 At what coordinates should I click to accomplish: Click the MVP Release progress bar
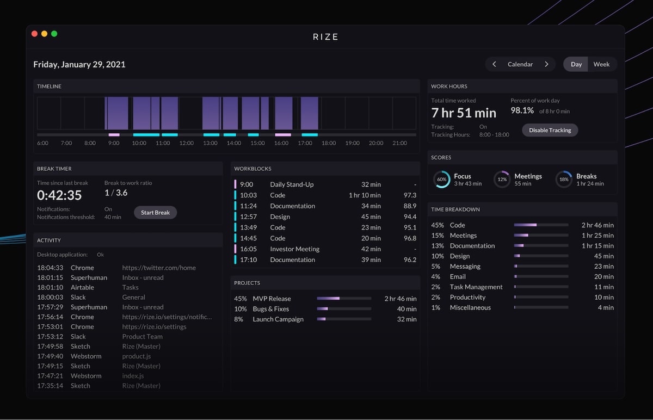tap(343, 298)
